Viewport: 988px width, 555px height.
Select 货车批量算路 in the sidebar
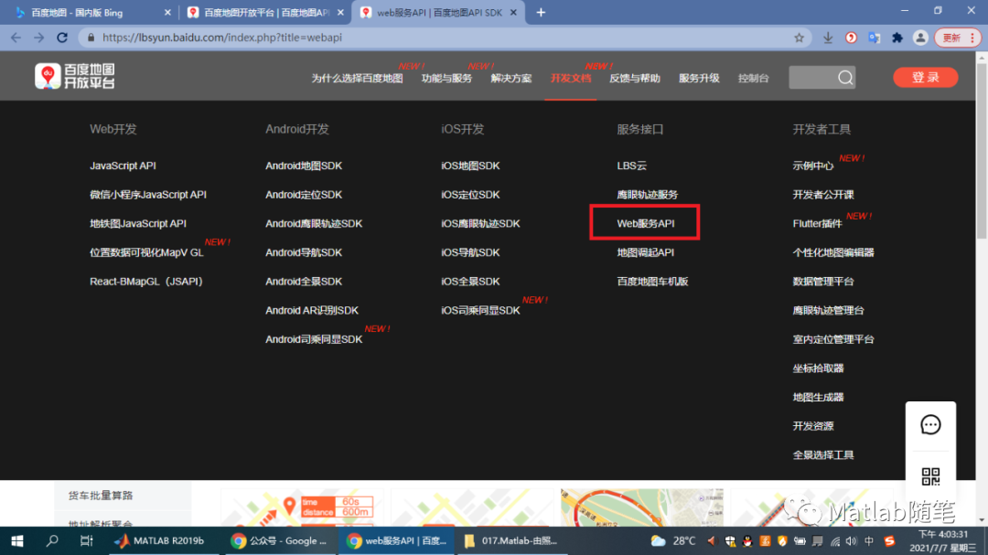point(101,496)
